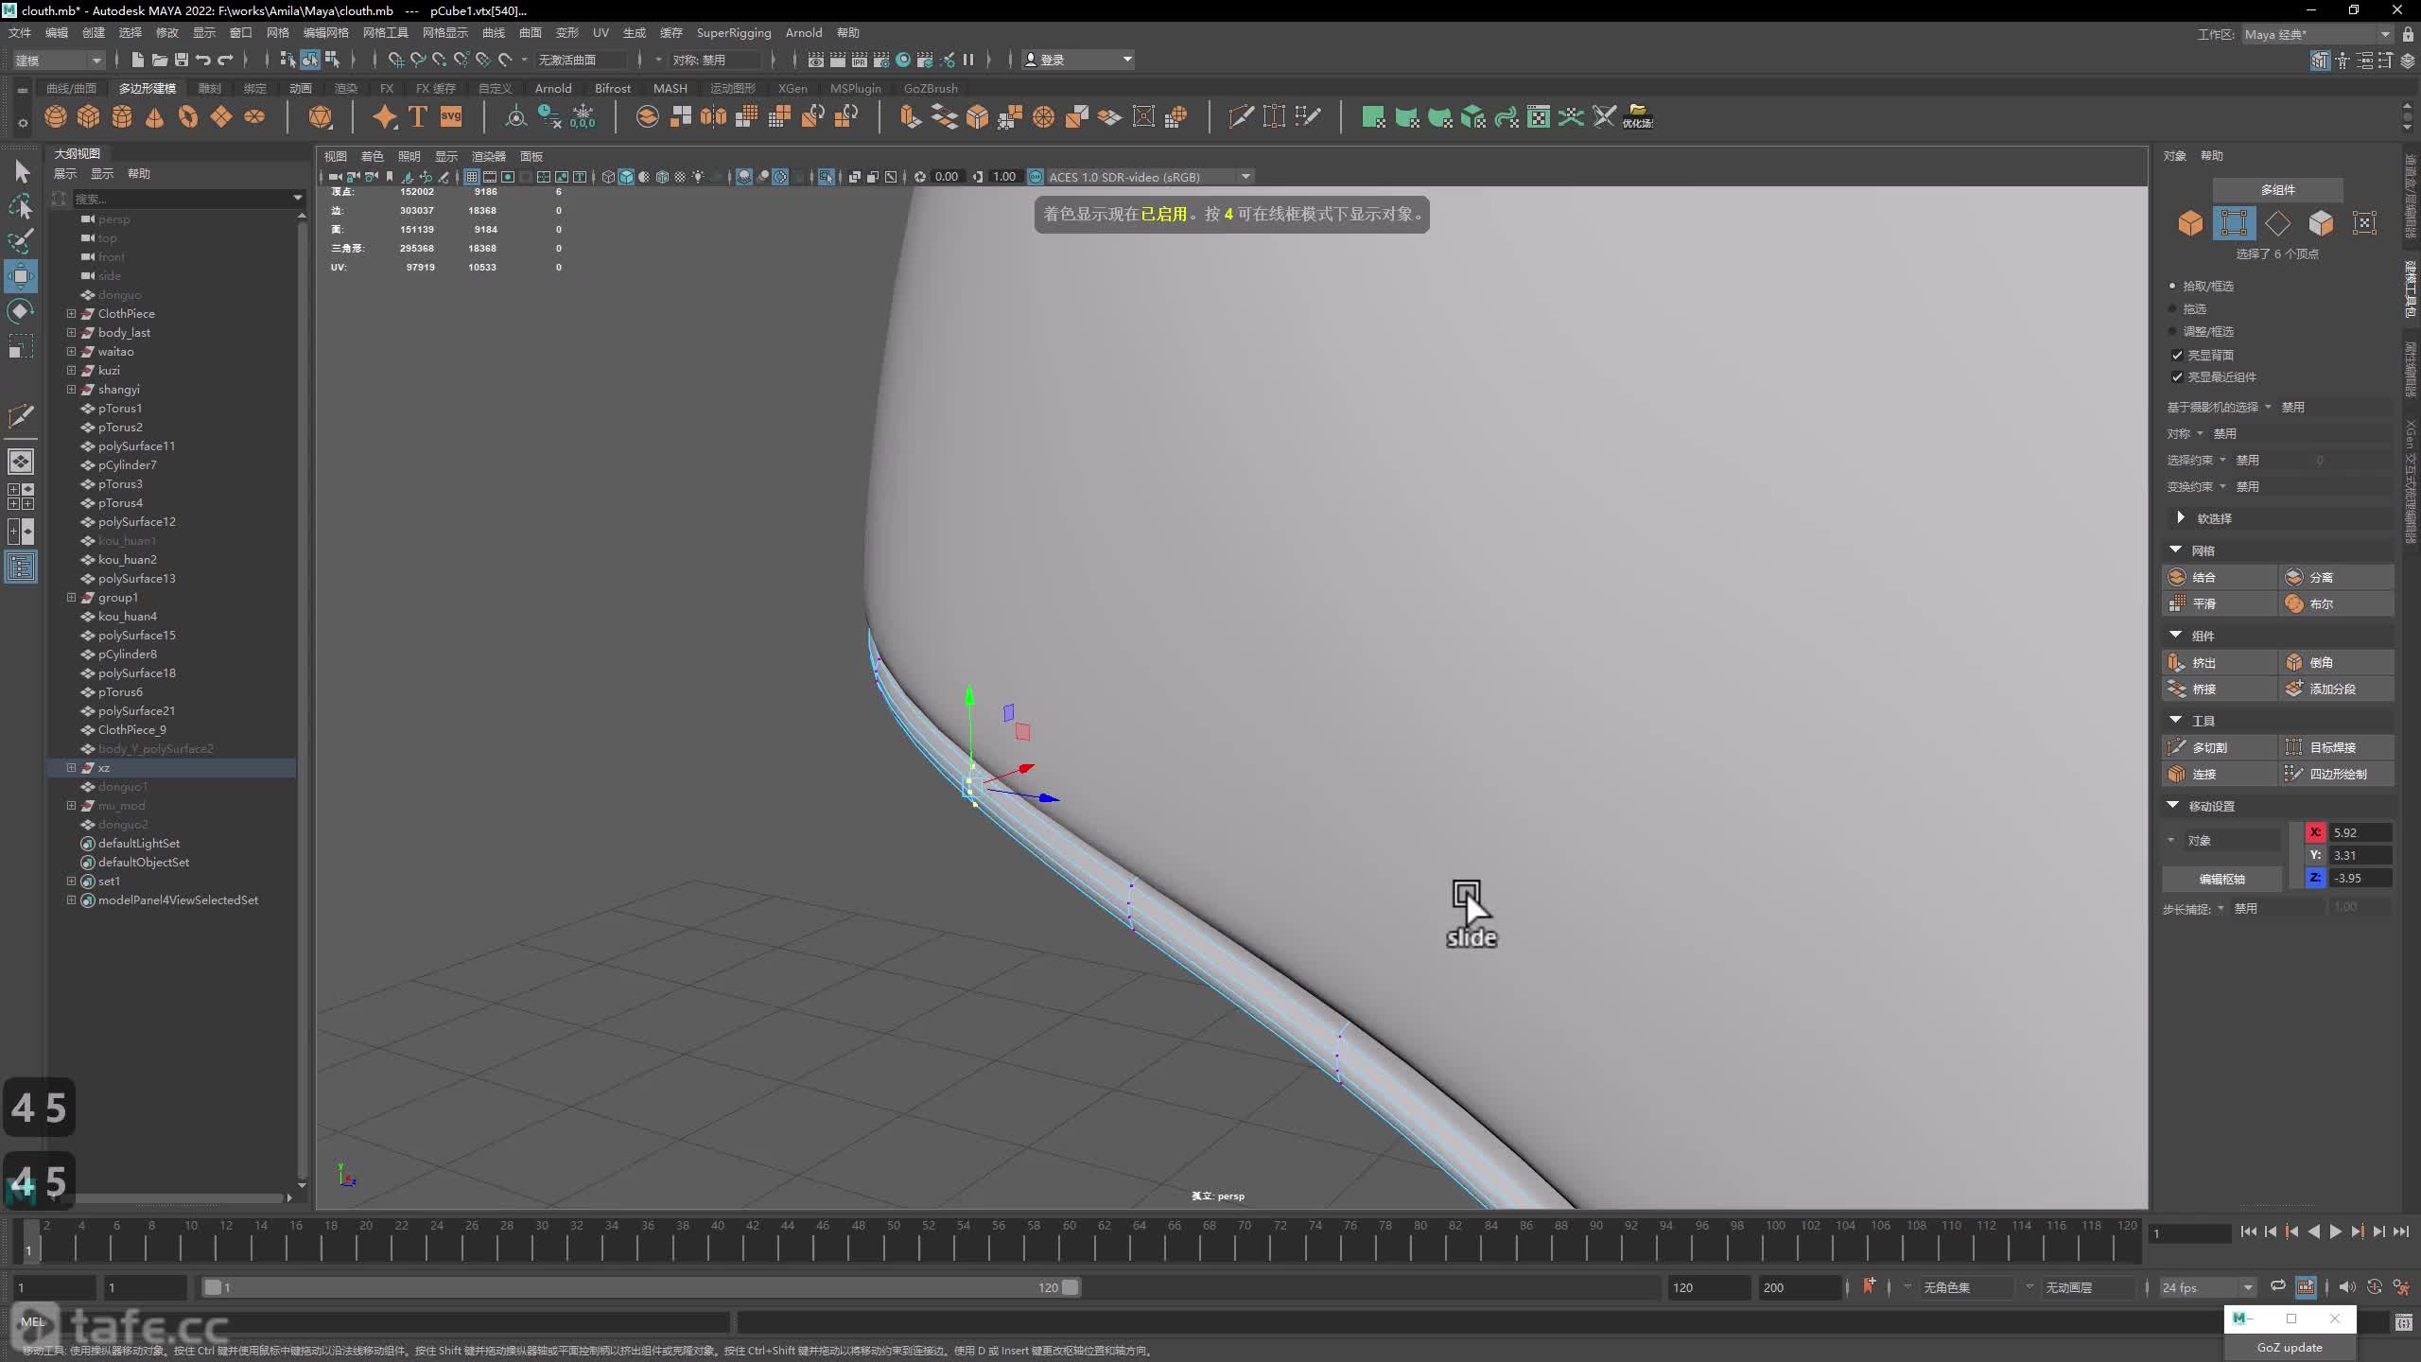Select 拾取/框选 radio option
2421x1362 pixels.
2172,286
